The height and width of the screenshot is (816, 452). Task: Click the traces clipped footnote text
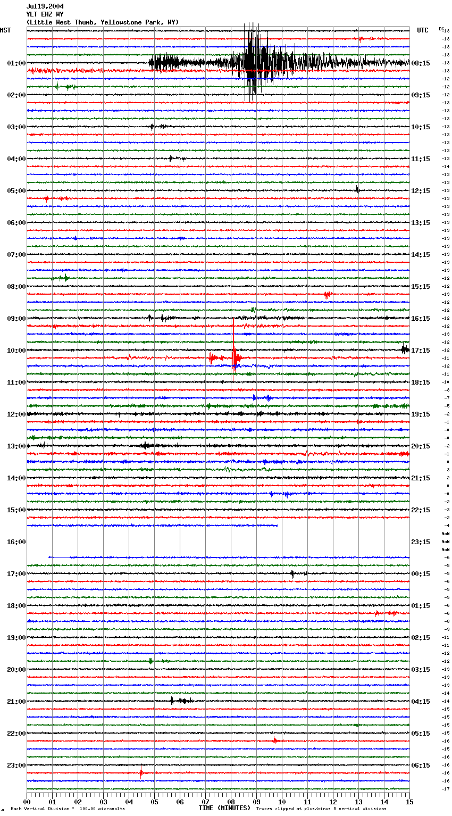pos(321,809)
